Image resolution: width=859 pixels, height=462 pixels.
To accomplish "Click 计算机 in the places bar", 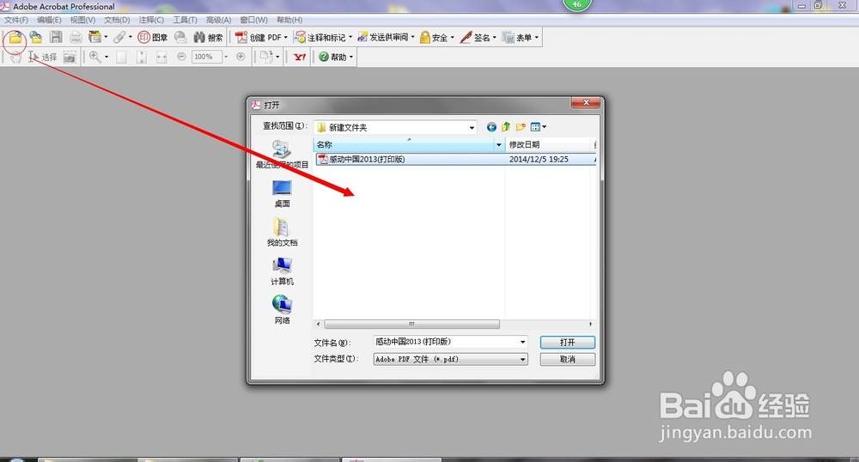I will coord(282,271).
